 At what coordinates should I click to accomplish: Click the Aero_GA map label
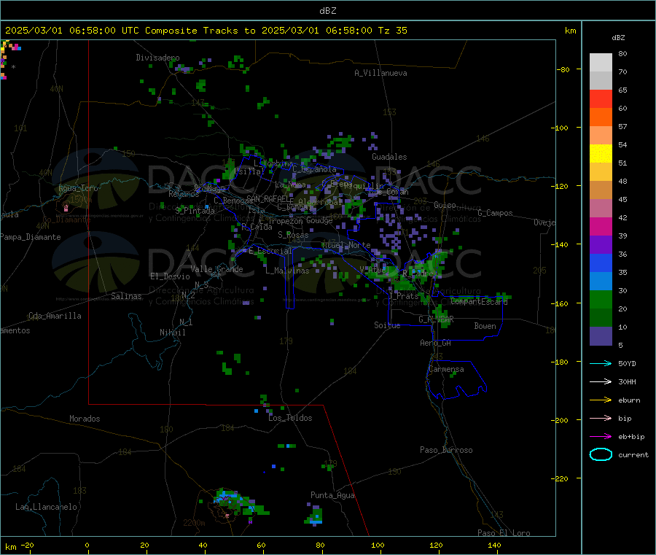click(436, 343)
